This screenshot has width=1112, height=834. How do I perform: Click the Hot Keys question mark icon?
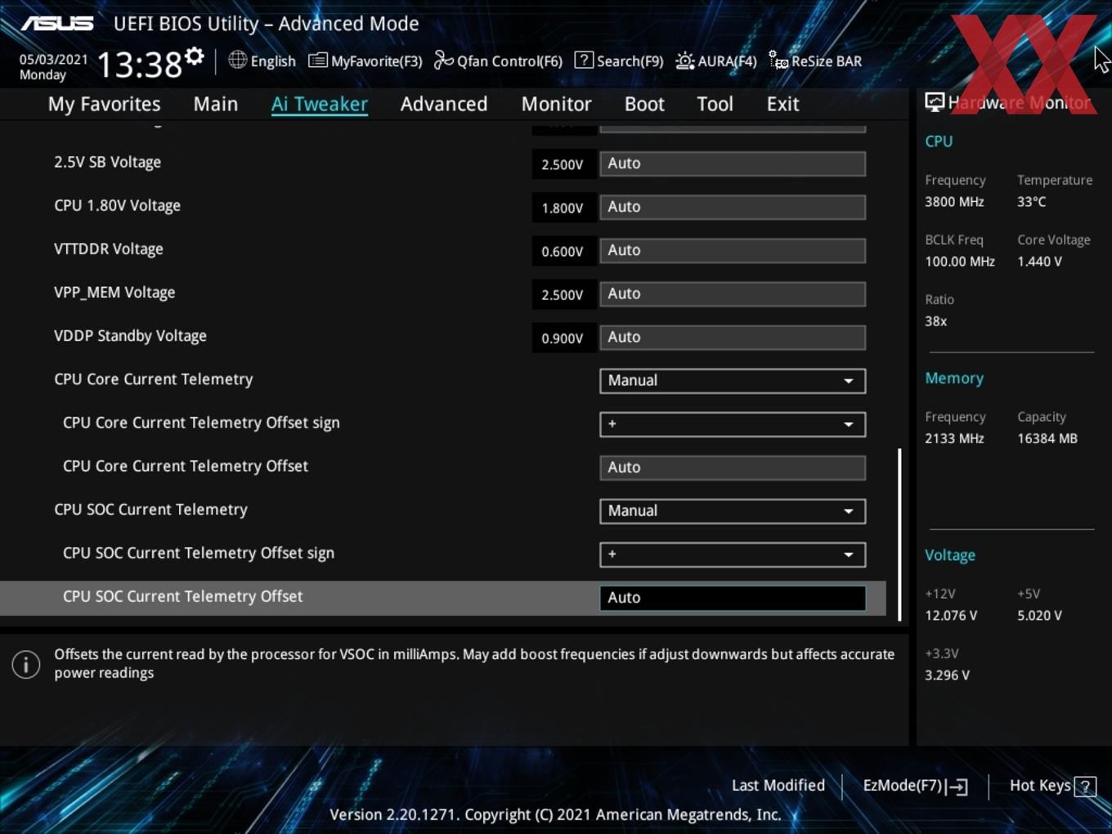(1086, 787)
